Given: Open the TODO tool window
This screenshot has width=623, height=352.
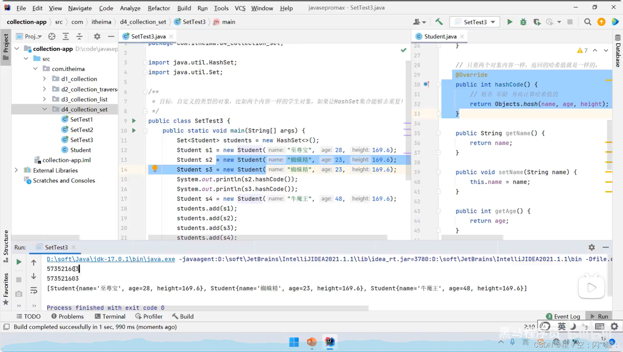Looking at the screenshot, I should point(28,316).
